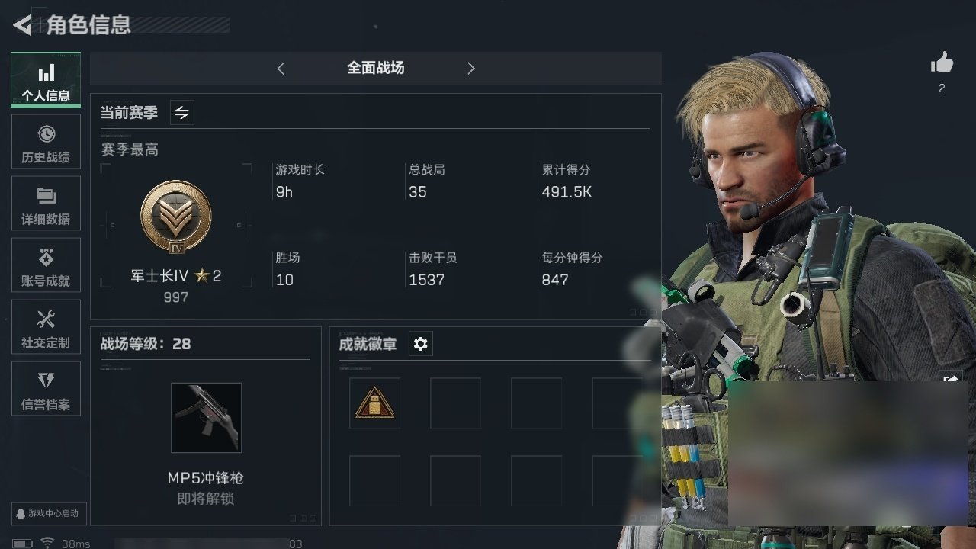Open the 个人信息 sidebar tab
This screenshot has width=976, height=549.
click(46, 80)
